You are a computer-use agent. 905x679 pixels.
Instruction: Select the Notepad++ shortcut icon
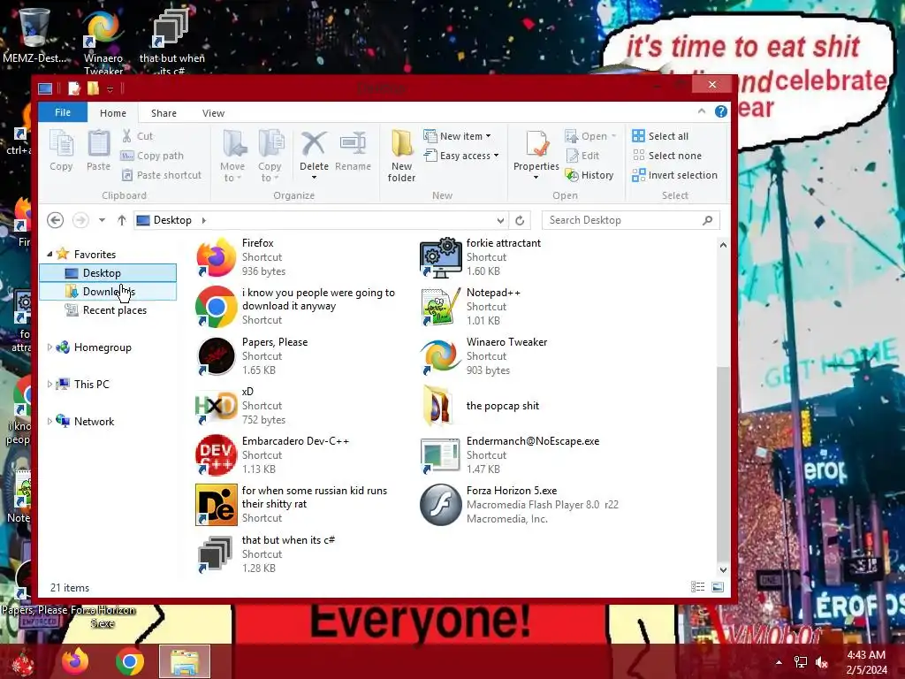click(440, 307)
